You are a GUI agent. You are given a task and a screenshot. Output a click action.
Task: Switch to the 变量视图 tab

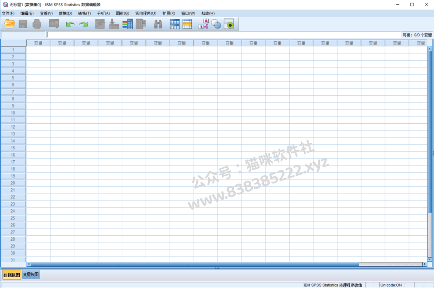click(31, 274)
